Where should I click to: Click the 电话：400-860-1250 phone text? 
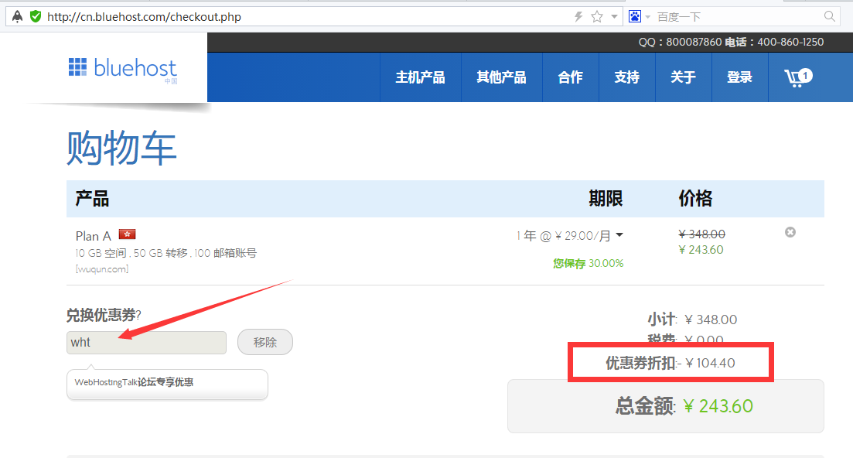(x=774, y=42)
